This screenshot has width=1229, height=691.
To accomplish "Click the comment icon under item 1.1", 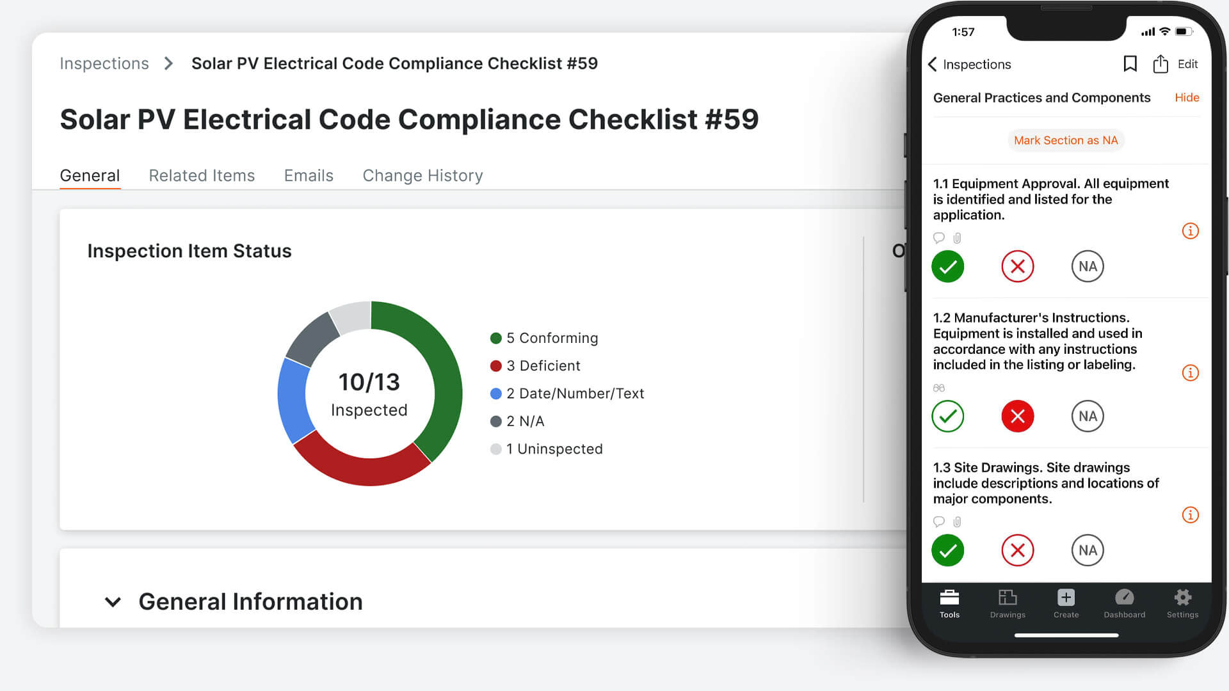I will click(x=938, y=236).
